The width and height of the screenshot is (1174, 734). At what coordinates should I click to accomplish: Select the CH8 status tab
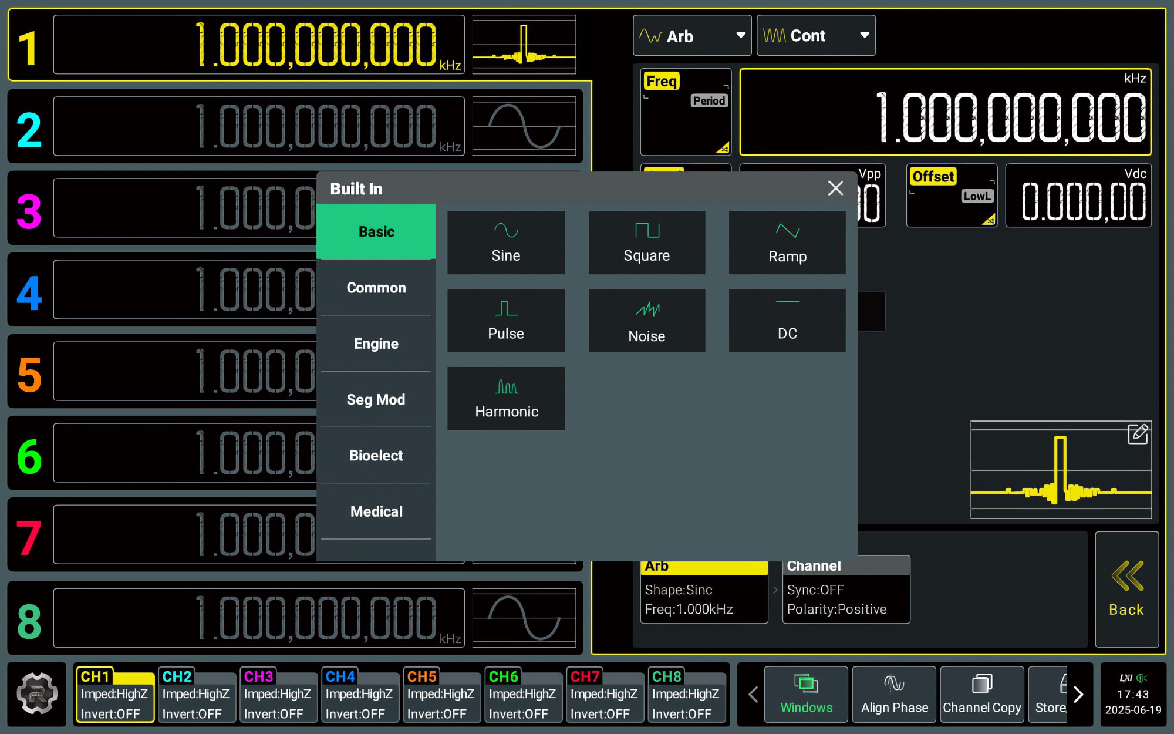point(687,695)
